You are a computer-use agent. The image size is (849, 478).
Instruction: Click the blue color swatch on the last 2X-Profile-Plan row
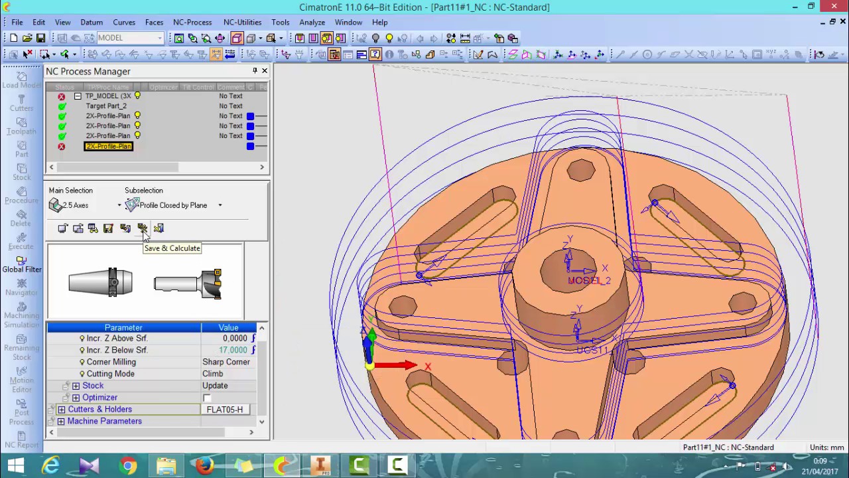pyautogui.click(x=250, y=146)
